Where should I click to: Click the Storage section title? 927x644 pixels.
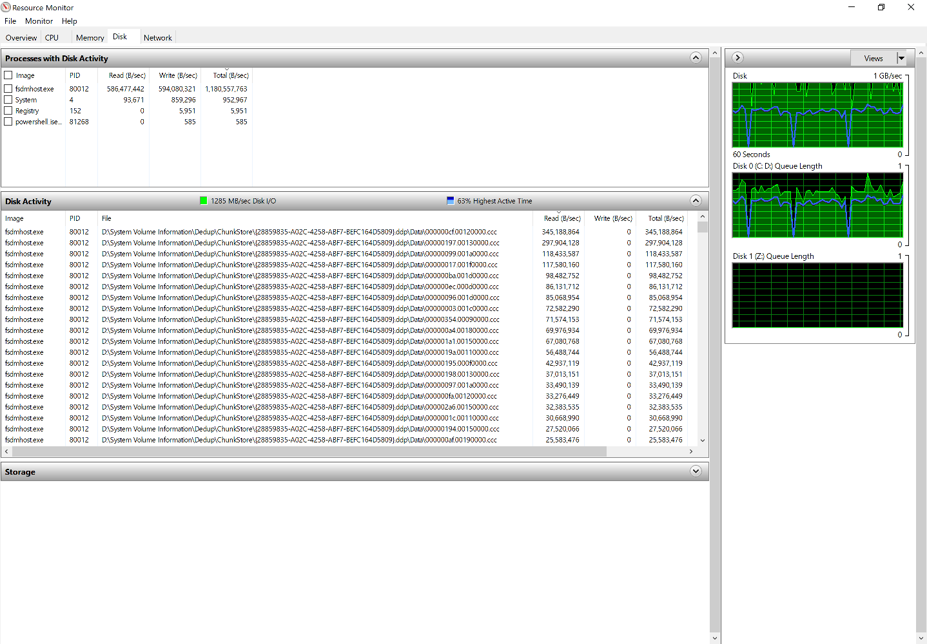[20, 472]
